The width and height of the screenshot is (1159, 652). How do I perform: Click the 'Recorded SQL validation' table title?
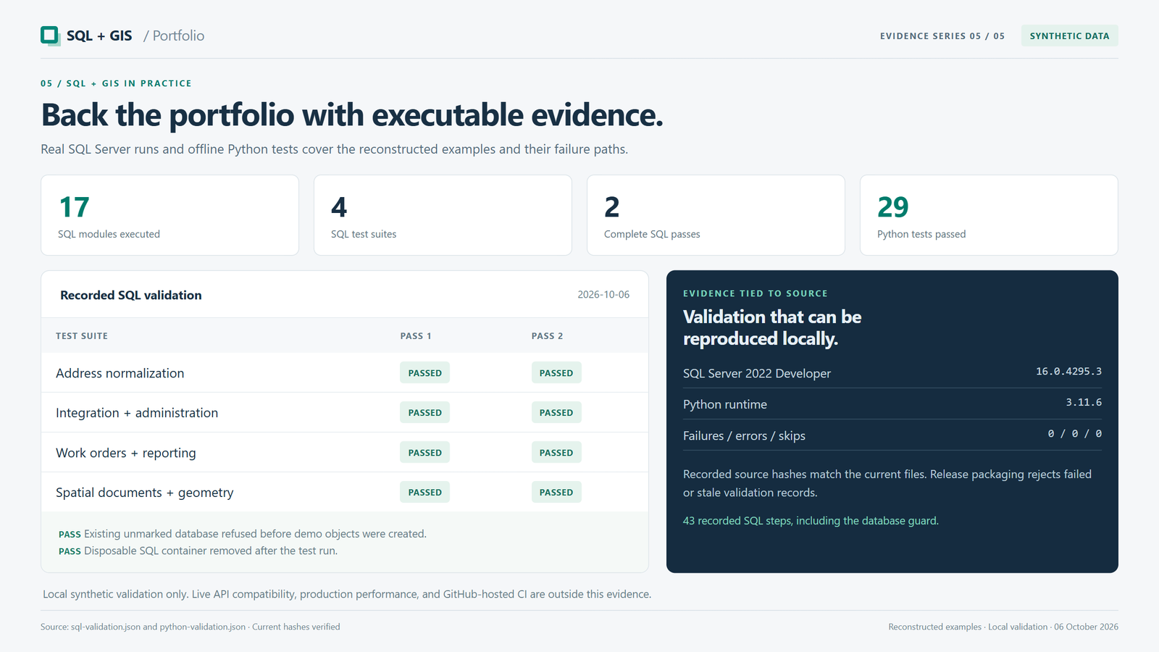pos(131,295)
